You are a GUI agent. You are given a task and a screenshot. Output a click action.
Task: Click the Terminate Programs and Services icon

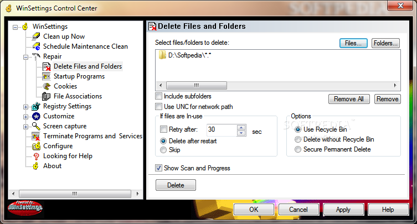point(35,136)
